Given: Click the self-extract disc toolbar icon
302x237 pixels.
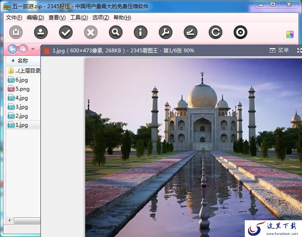Looking at the screenshot, I should click(x=240, y=32).
